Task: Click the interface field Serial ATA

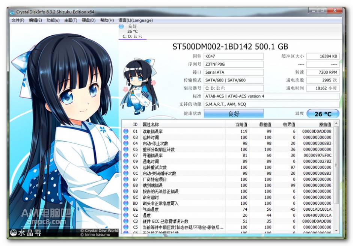Action: 234,72
